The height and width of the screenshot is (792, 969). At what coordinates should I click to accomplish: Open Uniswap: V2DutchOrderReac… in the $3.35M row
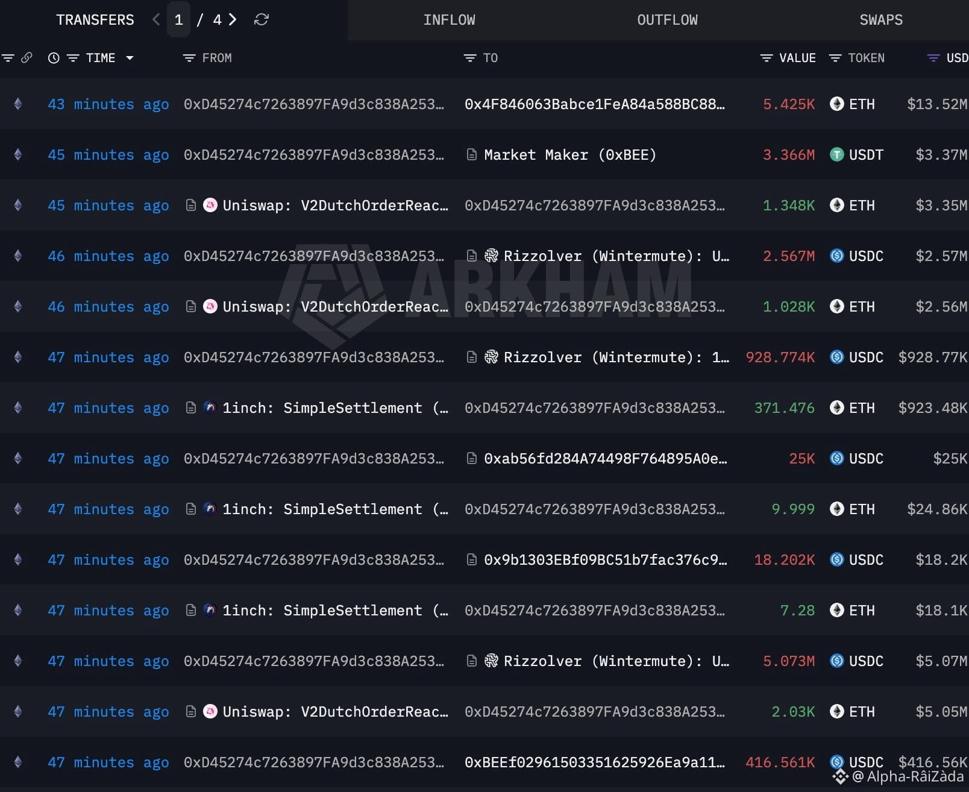click(x=336, y=205)
